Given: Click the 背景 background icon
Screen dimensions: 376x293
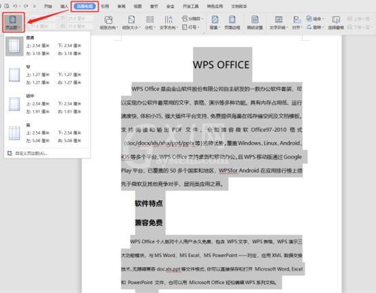Looking at the screenshot, I should (x=214, y=20).
